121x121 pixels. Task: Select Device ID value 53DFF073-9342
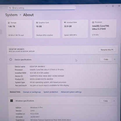(47, 76)
